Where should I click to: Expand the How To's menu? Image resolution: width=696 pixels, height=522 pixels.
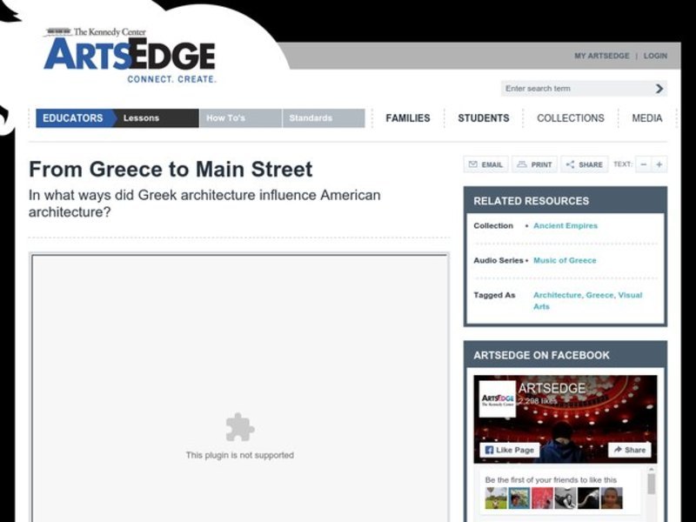click(x=226, y=117)
